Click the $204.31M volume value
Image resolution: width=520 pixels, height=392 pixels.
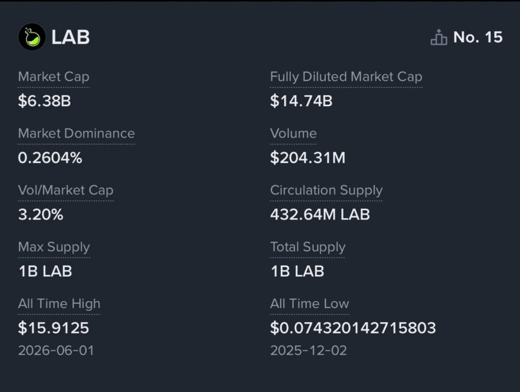[308, 158]
